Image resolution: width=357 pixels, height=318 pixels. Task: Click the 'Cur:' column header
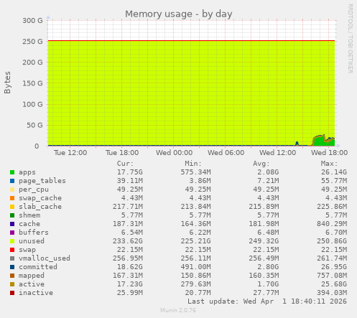click(x=125, y=164)
